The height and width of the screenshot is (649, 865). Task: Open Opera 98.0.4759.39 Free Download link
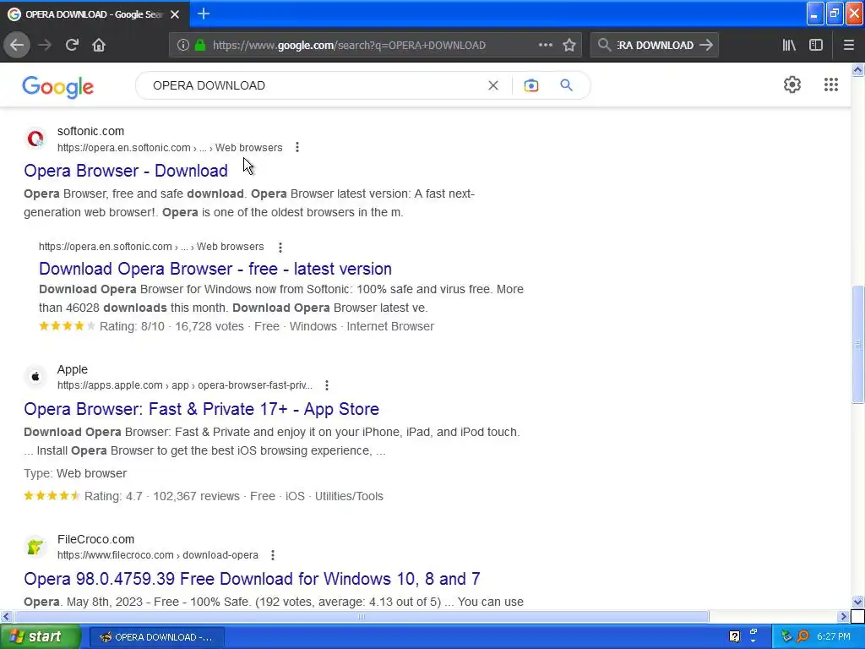point(252,579)
